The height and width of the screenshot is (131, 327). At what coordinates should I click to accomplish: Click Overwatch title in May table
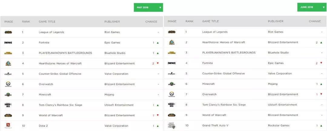click(46, 84)
